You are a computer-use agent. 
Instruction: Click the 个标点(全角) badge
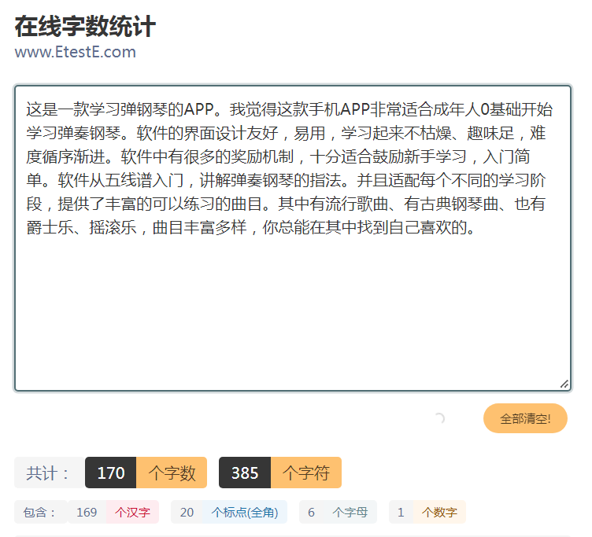tap(245, 512)
